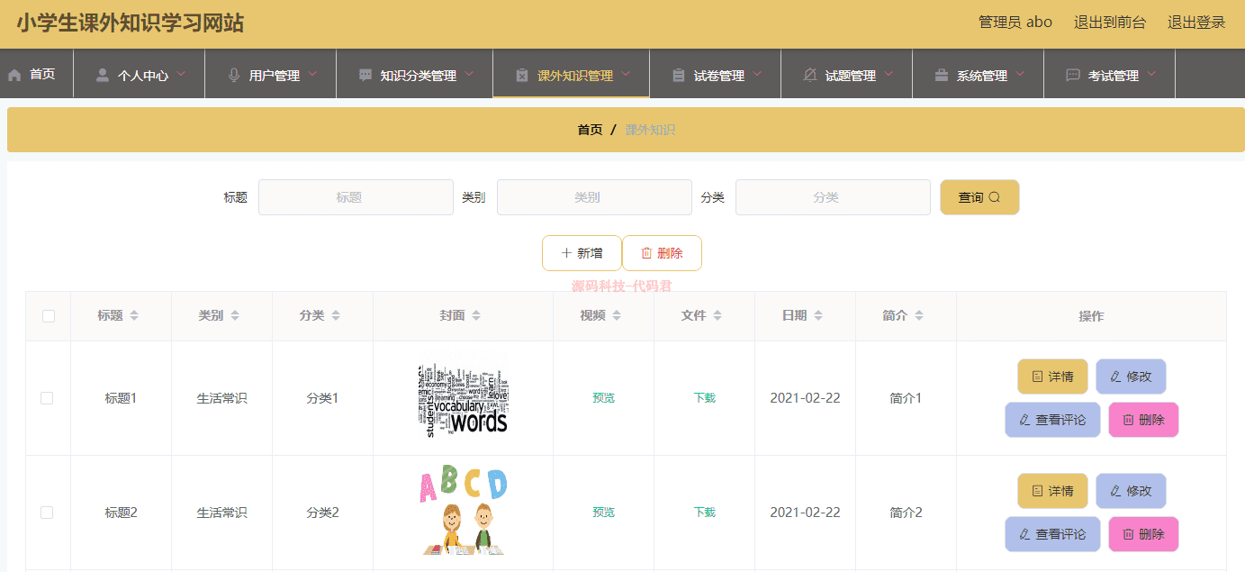
Task: Expand the 课外知识管理 dropdown arrow
Action: (627, 74)
